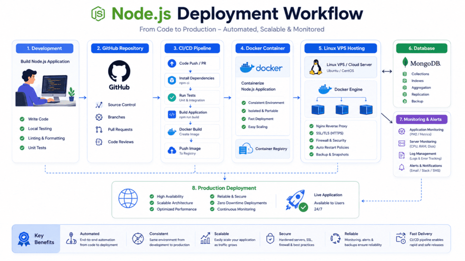Click the 'Aggregation' text under MongoDB

point(421,87)
